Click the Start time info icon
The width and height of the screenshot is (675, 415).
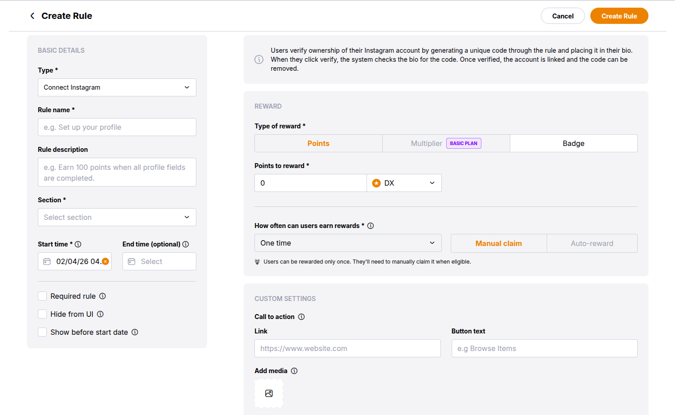(78, 244)
